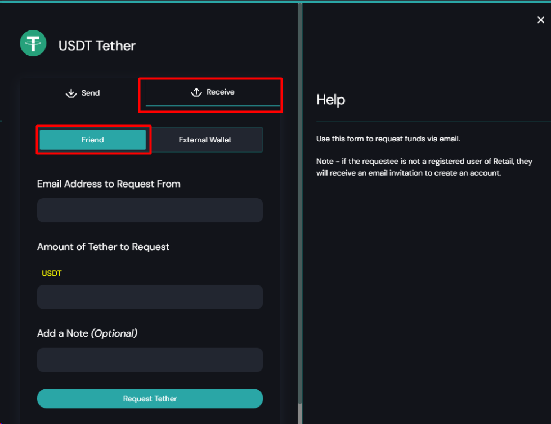Viewport: 551px width, 424px height.
Task: Focus the Add a Note field
Action: pos(150,360)
